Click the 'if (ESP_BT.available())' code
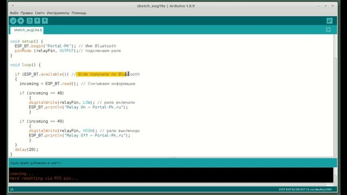347x195 pixels. [x=42, y=74]
